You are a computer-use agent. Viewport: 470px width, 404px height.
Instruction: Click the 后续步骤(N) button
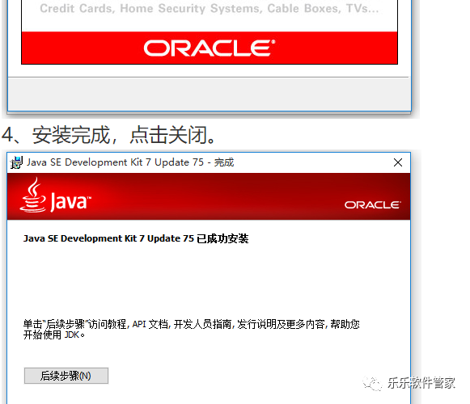click(66, 376)
